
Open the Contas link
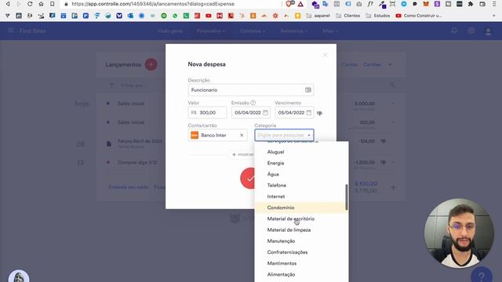click(x=349, y=64)
